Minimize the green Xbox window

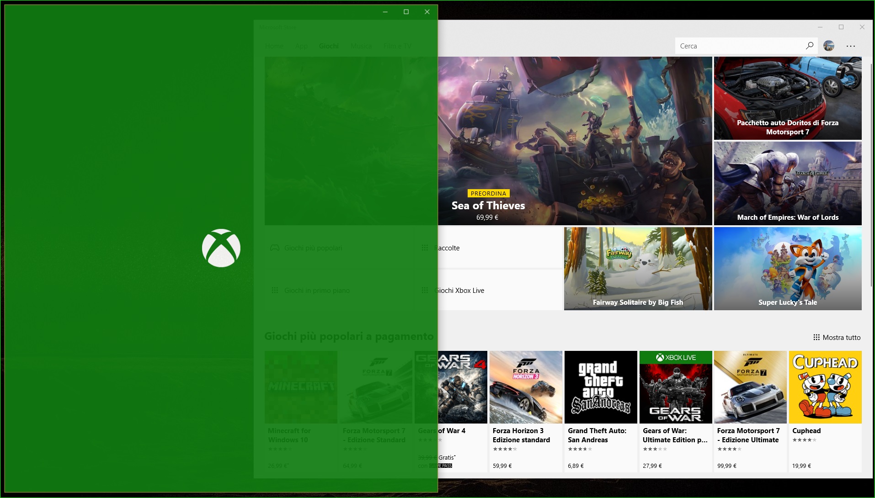[385, 12]
